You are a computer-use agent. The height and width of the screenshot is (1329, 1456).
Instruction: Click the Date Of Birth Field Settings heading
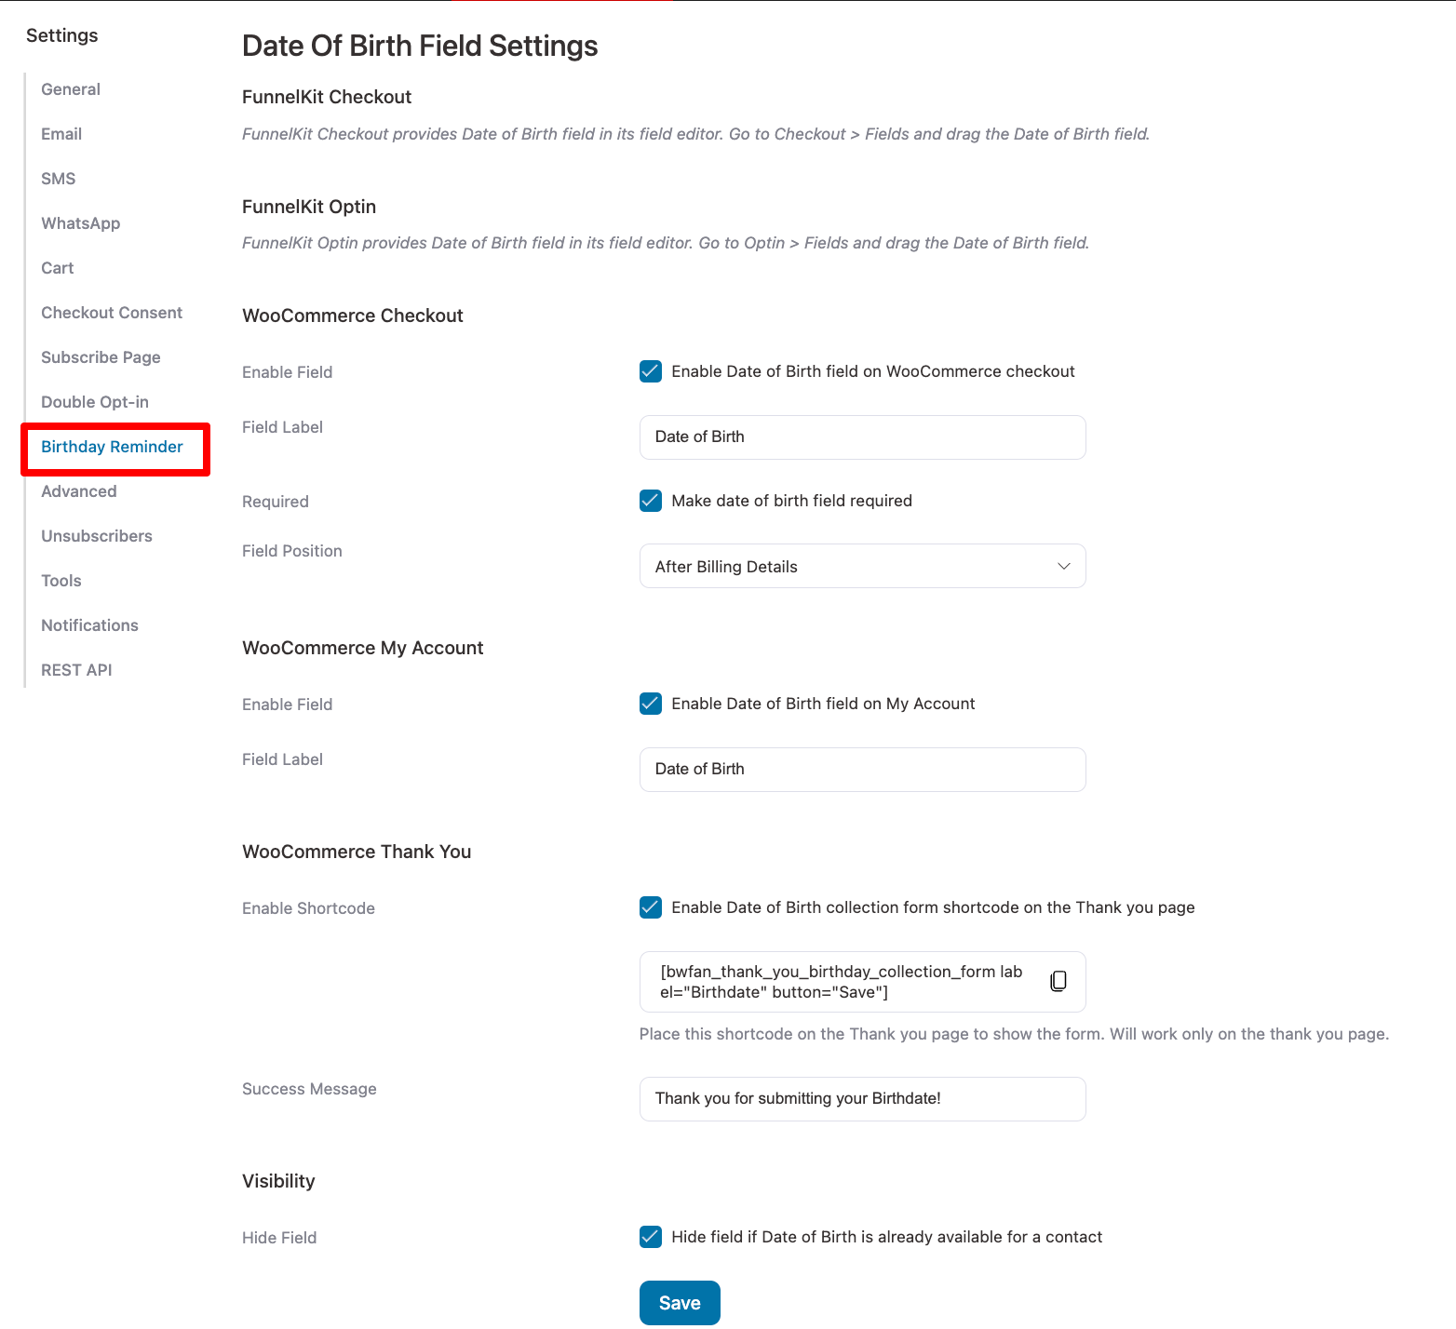[420, 46]
